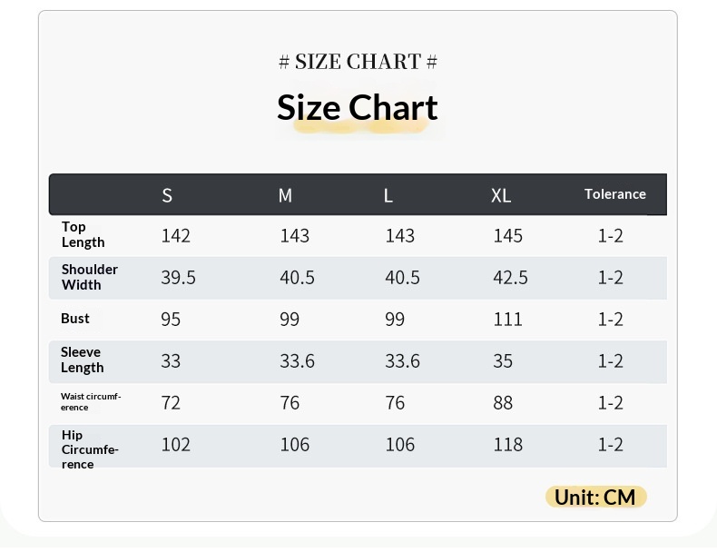Screen dimensions: 717x552
Task: Click the 'Sleeve Length' row label
Action: (x=82, y=360)
